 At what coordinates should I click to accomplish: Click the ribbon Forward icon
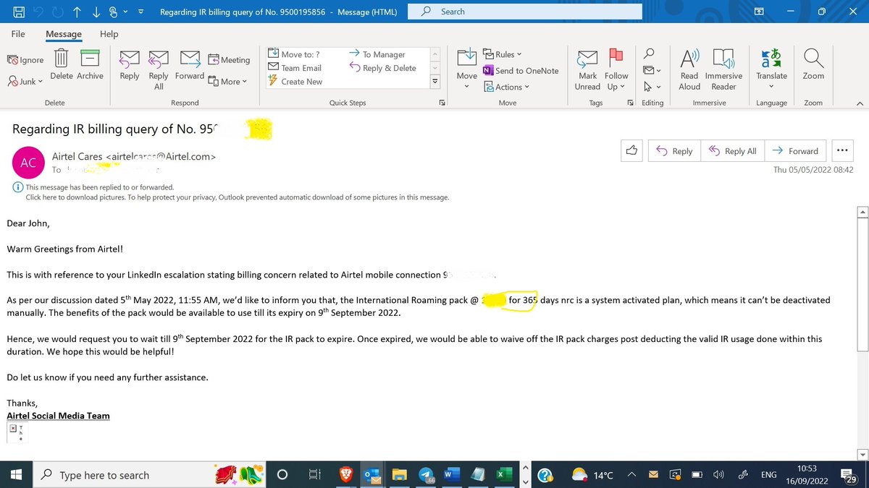point(190,64)
